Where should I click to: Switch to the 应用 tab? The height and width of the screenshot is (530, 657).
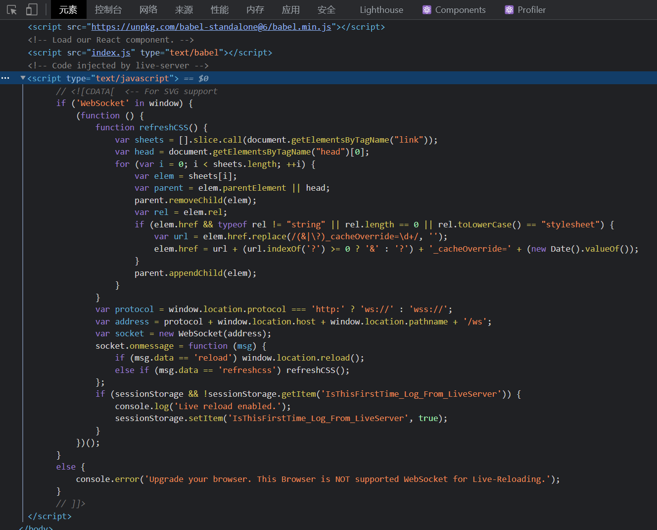(x=291, y=10)
